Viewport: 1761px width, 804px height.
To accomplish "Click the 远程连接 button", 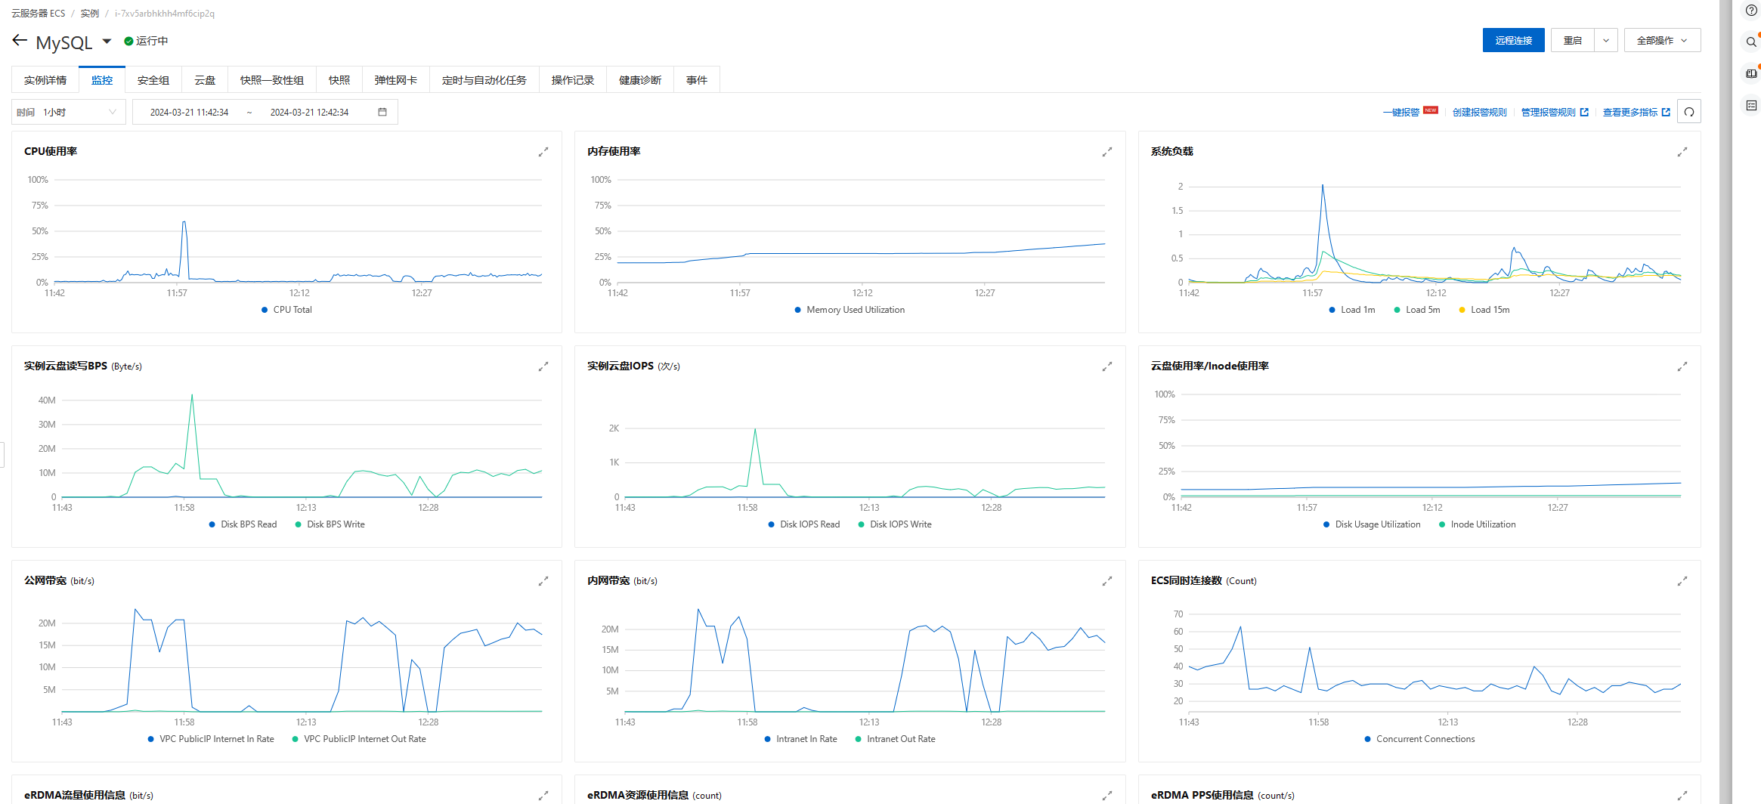I will tap(1513, 41).
